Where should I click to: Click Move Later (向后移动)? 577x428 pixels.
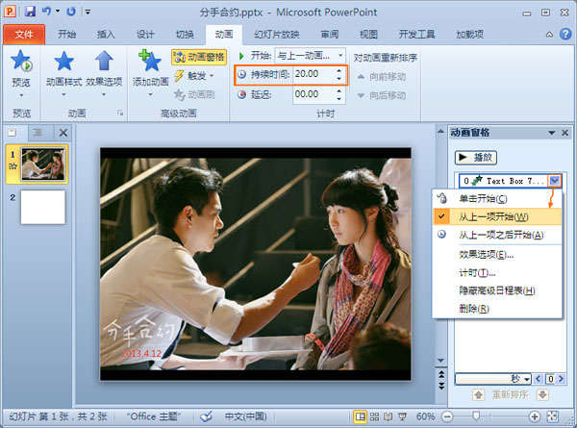(382, 95)
